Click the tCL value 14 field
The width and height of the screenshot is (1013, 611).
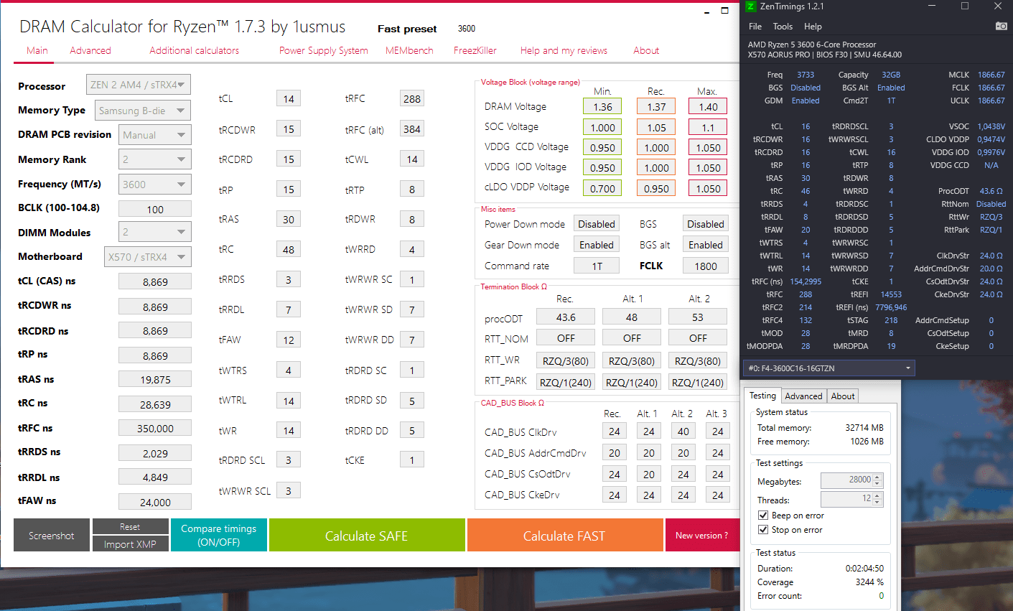pyautogui.click(x=289, y=99)
